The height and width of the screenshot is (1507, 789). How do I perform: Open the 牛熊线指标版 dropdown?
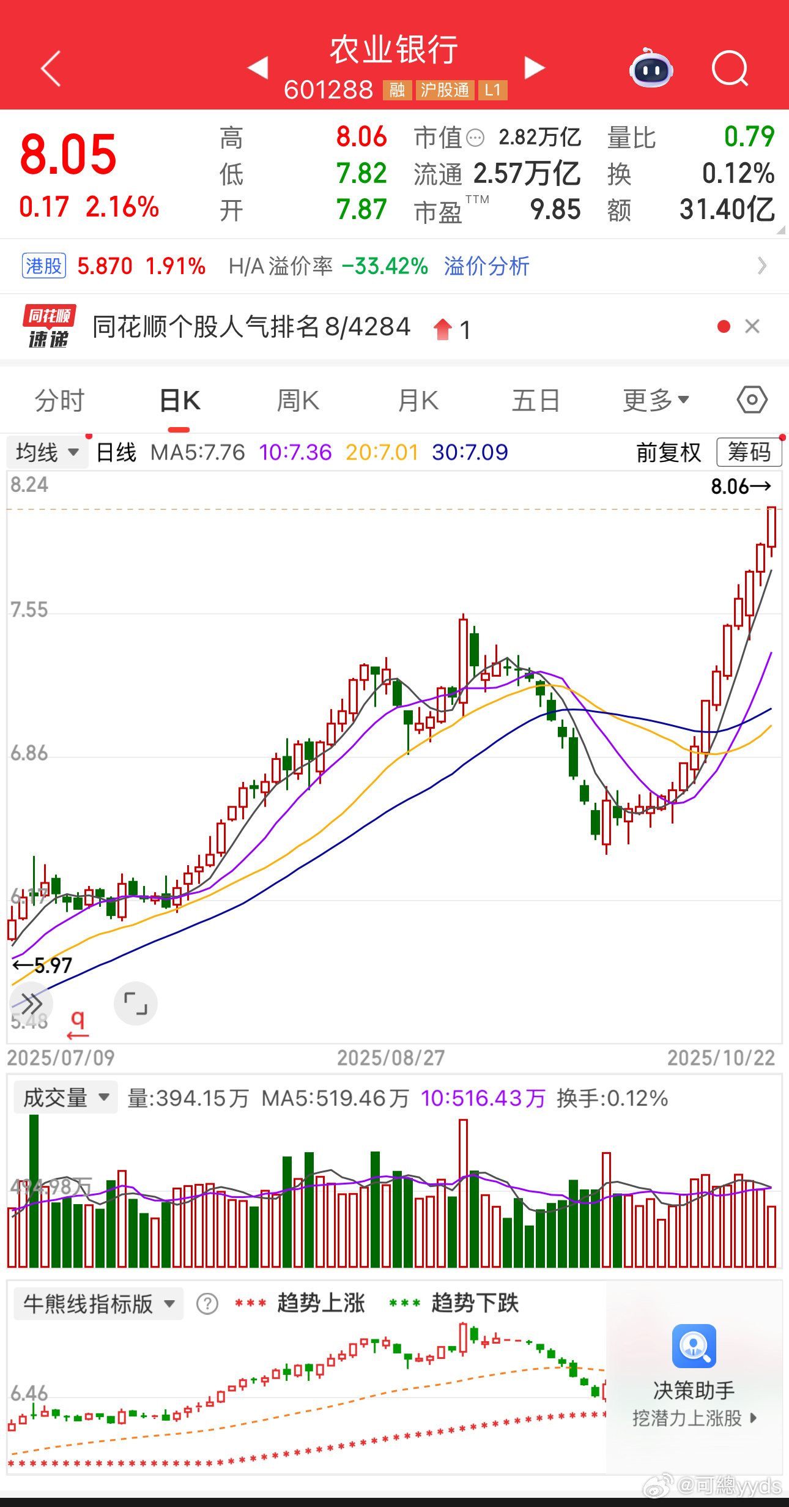pos(98,1304)
